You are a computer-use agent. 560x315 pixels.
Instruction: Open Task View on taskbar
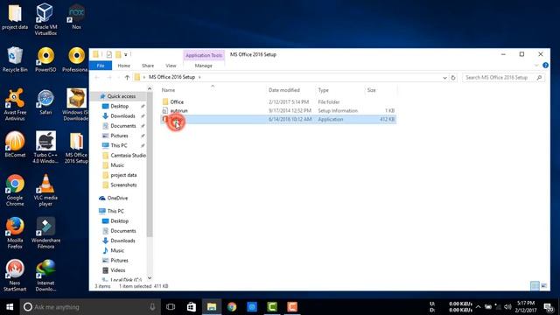click(x=171, y=307)
